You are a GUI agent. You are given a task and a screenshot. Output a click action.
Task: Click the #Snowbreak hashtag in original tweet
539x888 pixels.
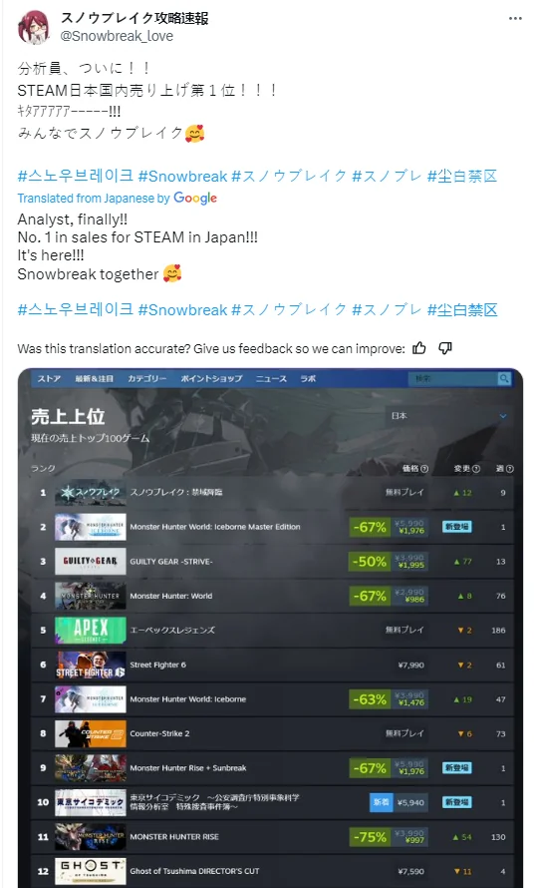pos(182,177)
